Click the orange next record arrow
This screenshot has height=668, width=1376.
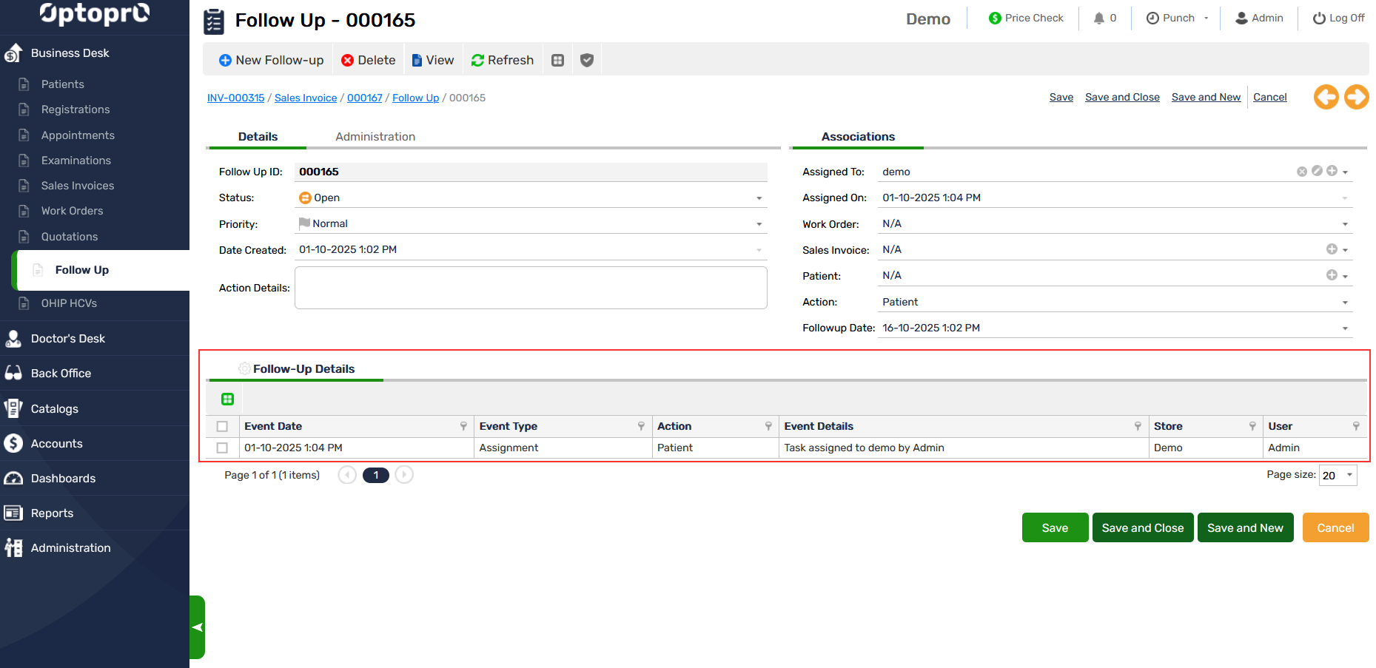1356,97
